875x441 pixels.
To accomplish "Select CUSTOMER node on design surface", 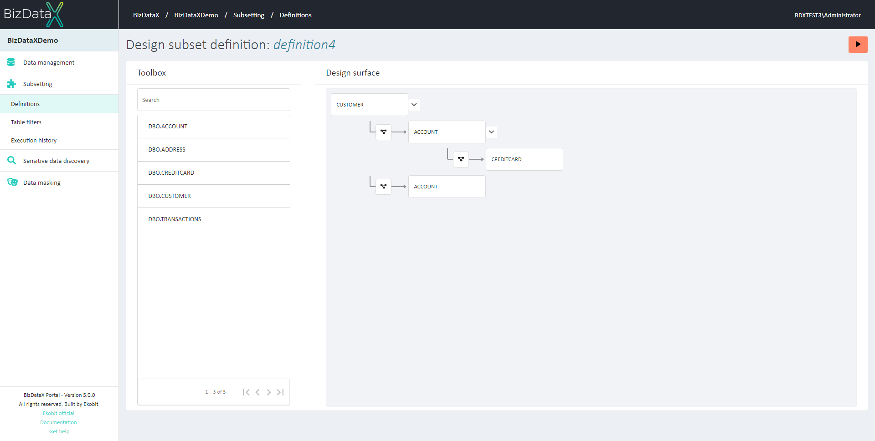I will [x=370, y=105].
